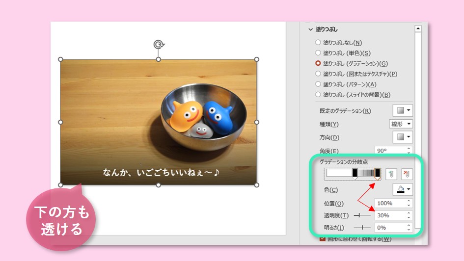This screenshot has width=464, height=261.
Task: Click the 明るさ(I) spinner arrows
Action: (x=409, y=228)
